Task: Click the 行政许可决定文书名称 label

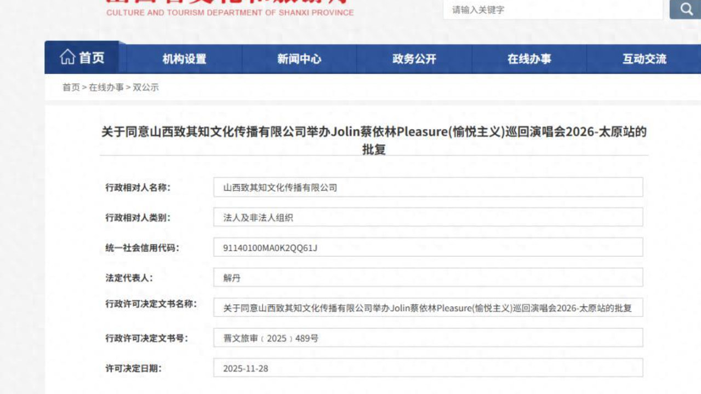Action: pos(151,304)
